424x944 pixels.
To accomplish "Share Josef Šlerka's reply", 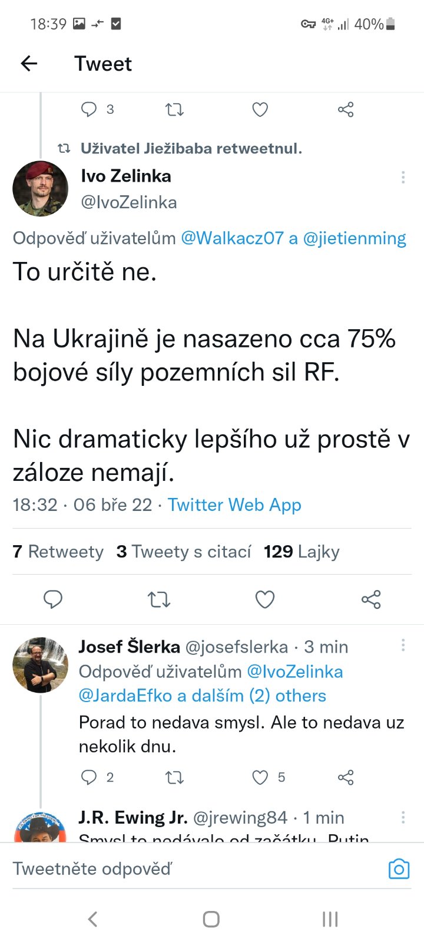I will coord(346,777).
